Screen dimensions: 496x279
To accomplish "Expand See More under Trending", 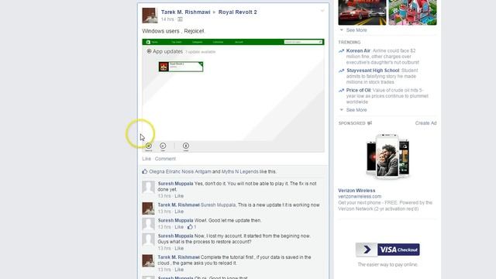I will coord(356,110).
